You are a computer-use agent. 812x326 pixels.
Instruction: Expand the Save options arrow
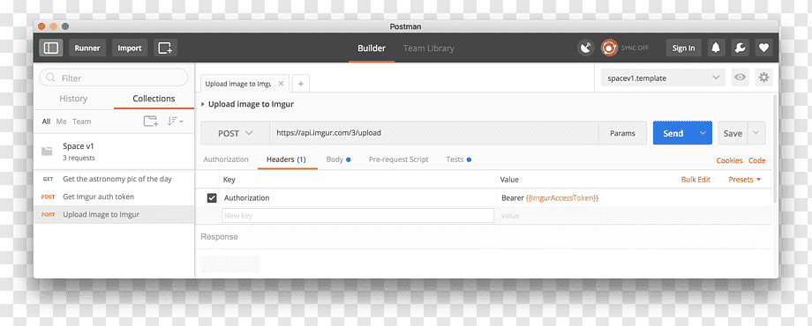(x=756, y=133)
